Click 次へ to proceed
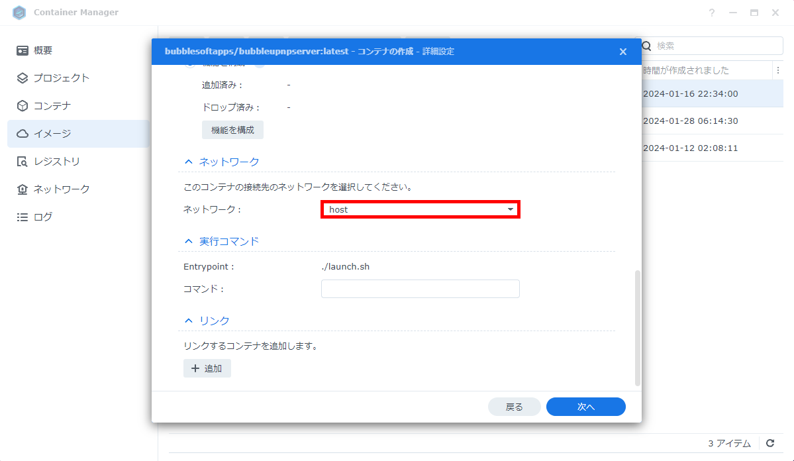Viewport: 794px width, 461px height. click(x=585, y=406)
